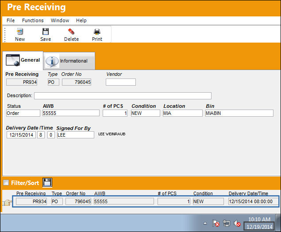Show hidden tray icons arrow
The height and width of the screenshot is (232, 281).
click(205, 224)
